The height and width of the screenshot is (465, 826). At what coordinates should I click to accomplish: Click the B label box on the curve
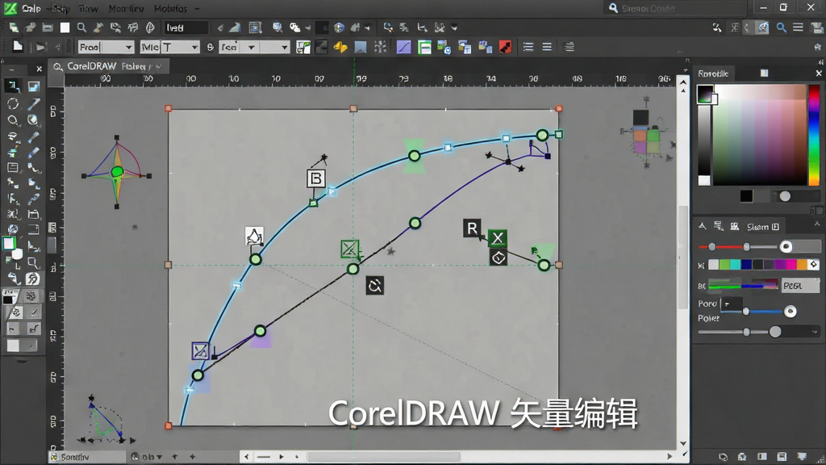tap(316, 178)
